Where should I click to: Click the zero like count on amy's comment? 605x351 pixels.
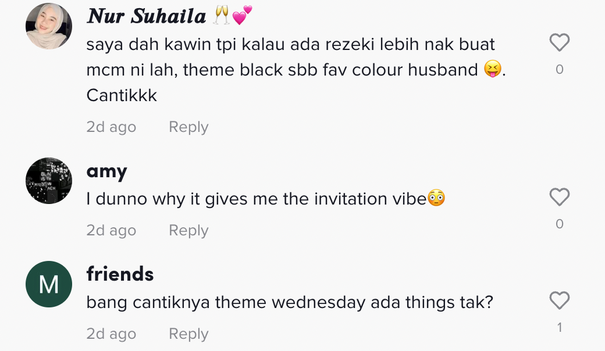click(x=559, y=224)
